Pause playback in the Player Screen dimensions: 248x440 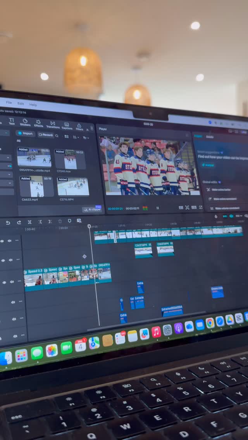point(158,208)
